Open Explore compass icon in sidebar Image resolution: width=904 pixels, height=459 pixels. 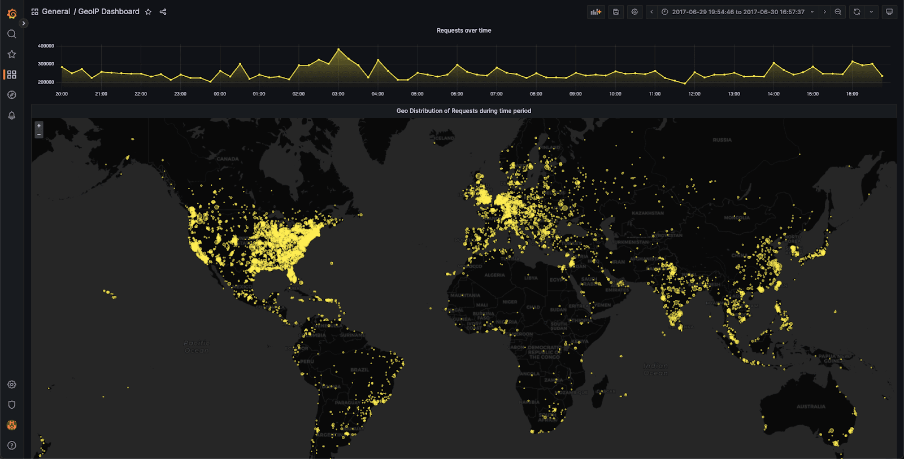(12, 95)
